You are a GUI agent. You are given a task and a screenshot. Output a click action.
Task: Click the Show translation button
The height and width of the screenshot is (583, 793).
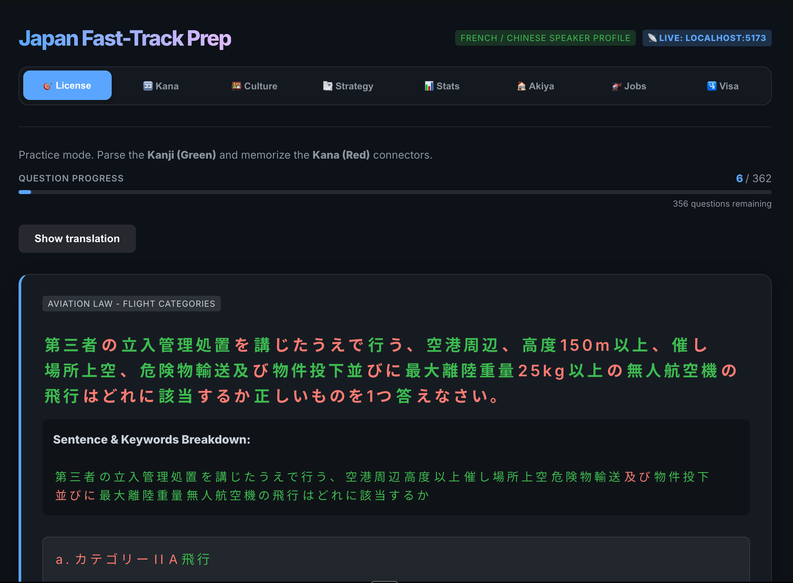click(x=77, y=239)
